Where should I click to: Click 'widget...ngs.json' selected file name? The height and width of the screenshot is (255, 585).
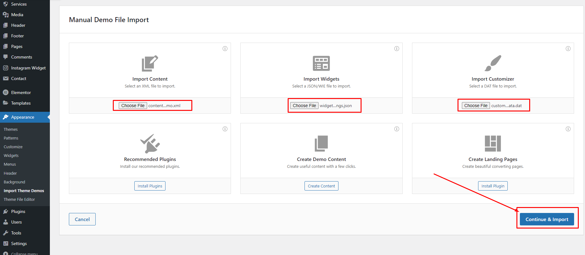[x=336, y=106]
